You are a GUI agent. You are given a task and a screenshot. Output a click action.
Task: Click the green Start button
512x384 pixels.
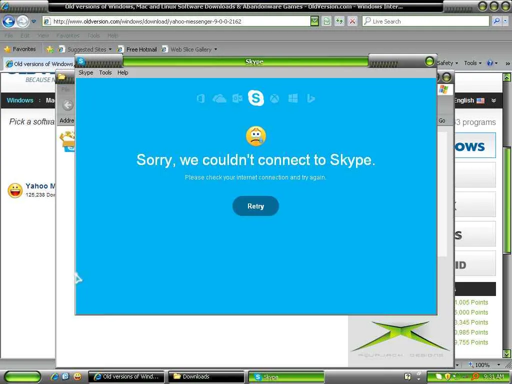pos(22,376)
